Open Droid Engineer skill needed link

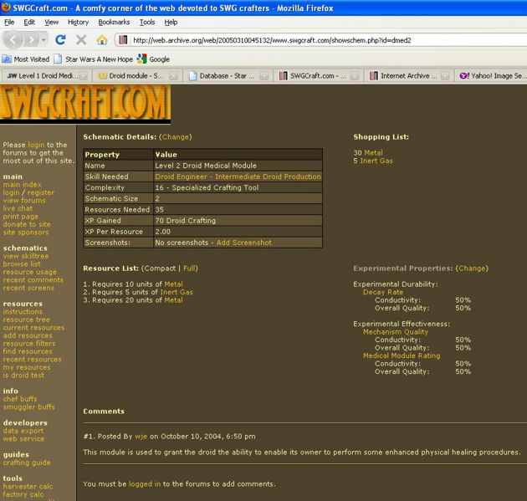click(x=238, y=176)
